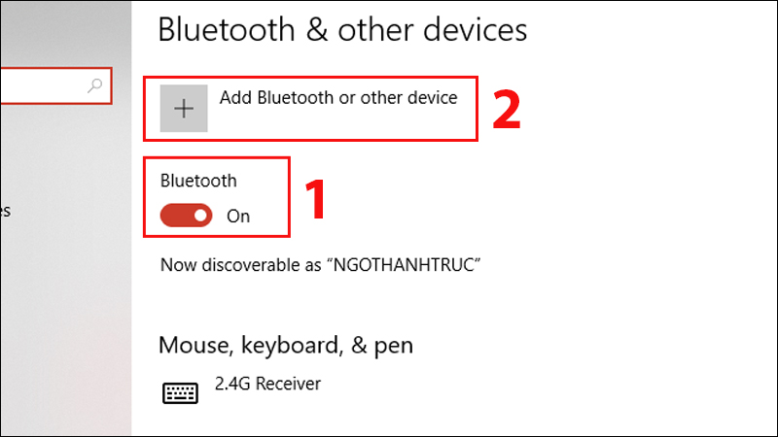Click the Bluetooth label above the switch
The width and height of the screenshot is (778, 437).
(198, 181)
